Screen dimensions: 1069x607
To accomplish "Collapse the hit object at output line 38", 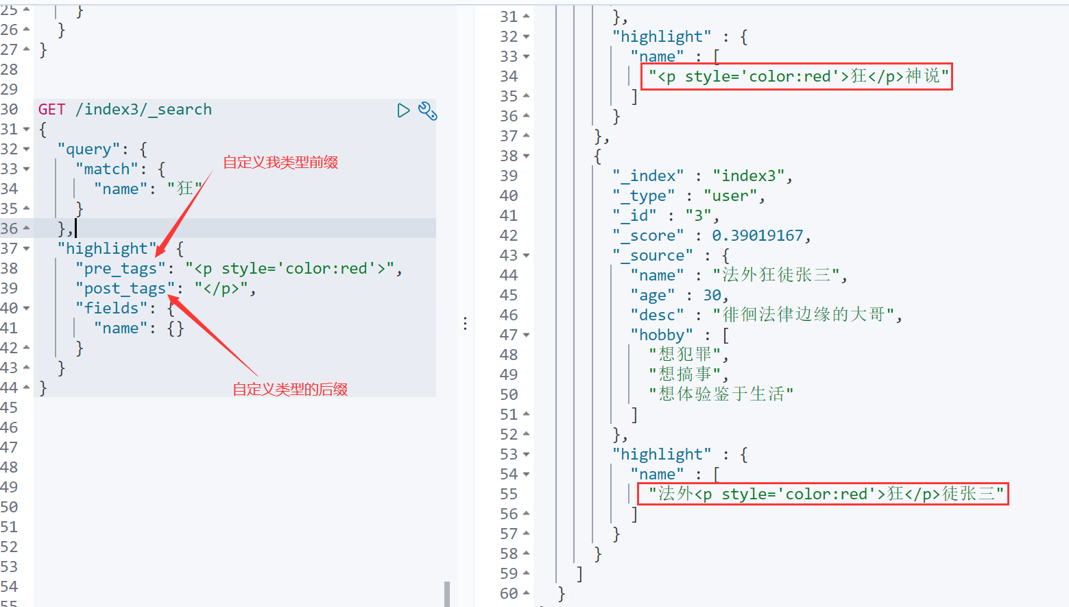I will tap(527, 156).
